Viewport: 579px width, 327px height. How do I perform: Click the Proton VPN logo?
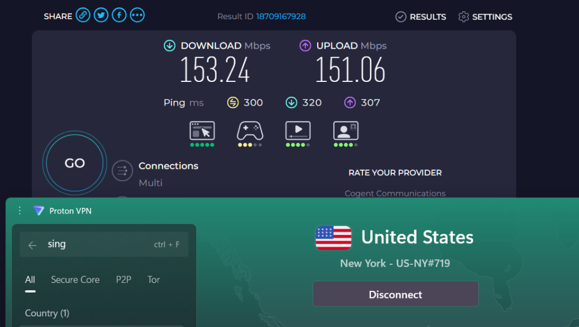click(x=38, y=211)
